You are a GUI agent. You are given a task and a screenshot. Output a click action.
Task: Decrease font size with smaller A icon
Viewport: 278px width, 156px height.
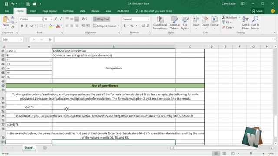pyautogui.click(x=60, y=19)
